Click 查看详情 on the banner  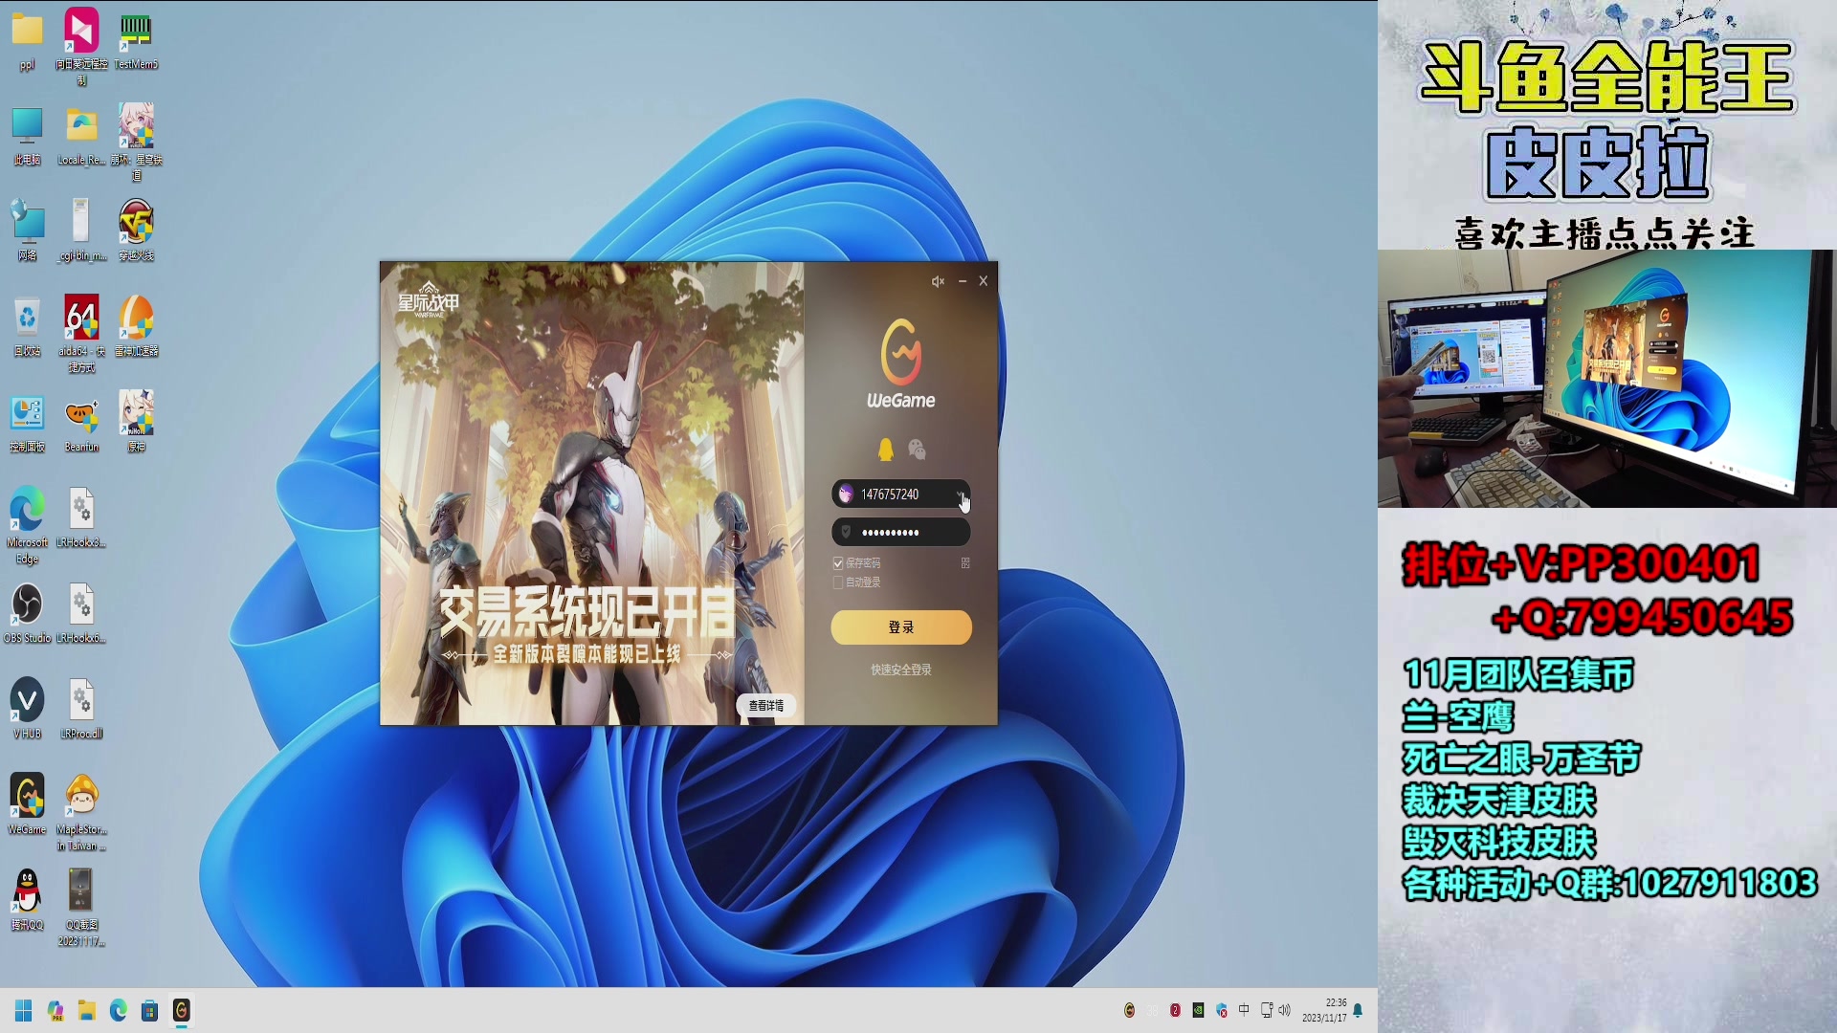765,706
